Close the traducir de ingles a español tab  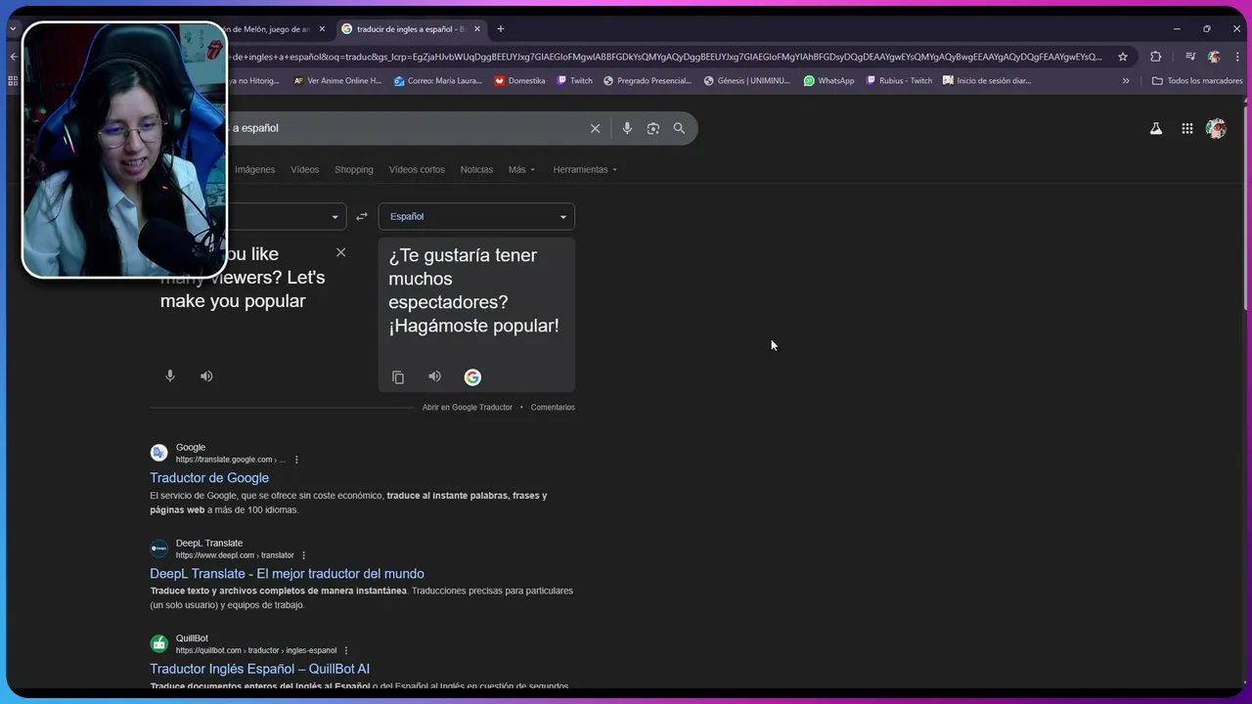point(476,29)
